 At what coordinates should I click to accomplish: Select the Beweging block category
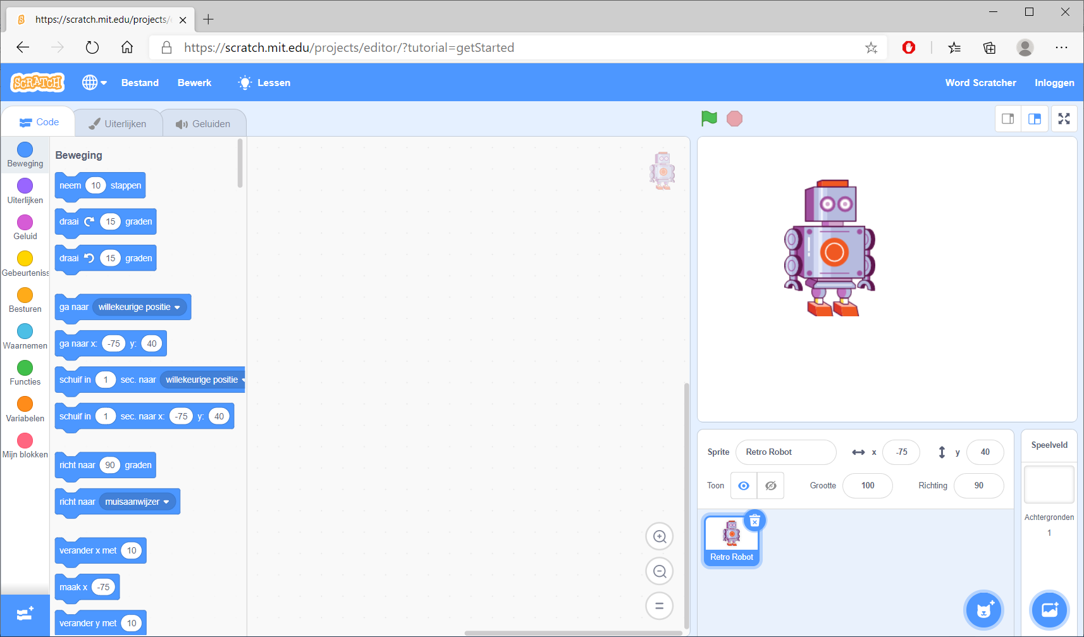[x=25, y=156]
